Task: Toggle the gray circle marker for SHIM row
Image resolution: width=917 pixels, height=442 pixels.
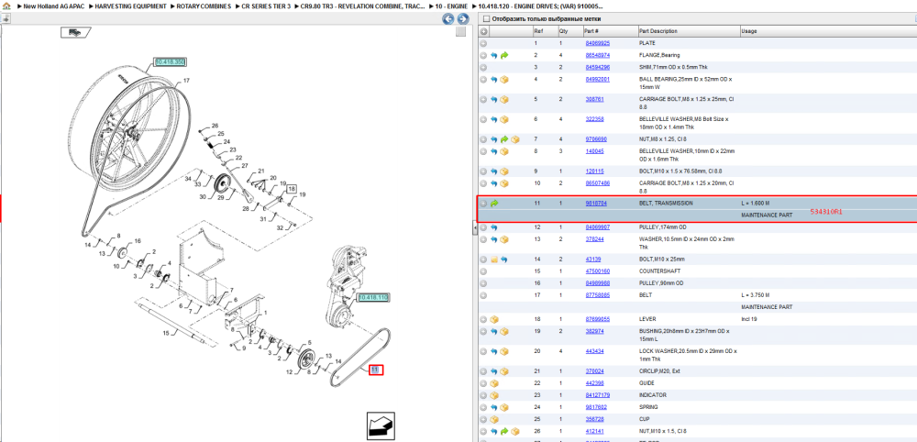Action: [x=483, y=67]
